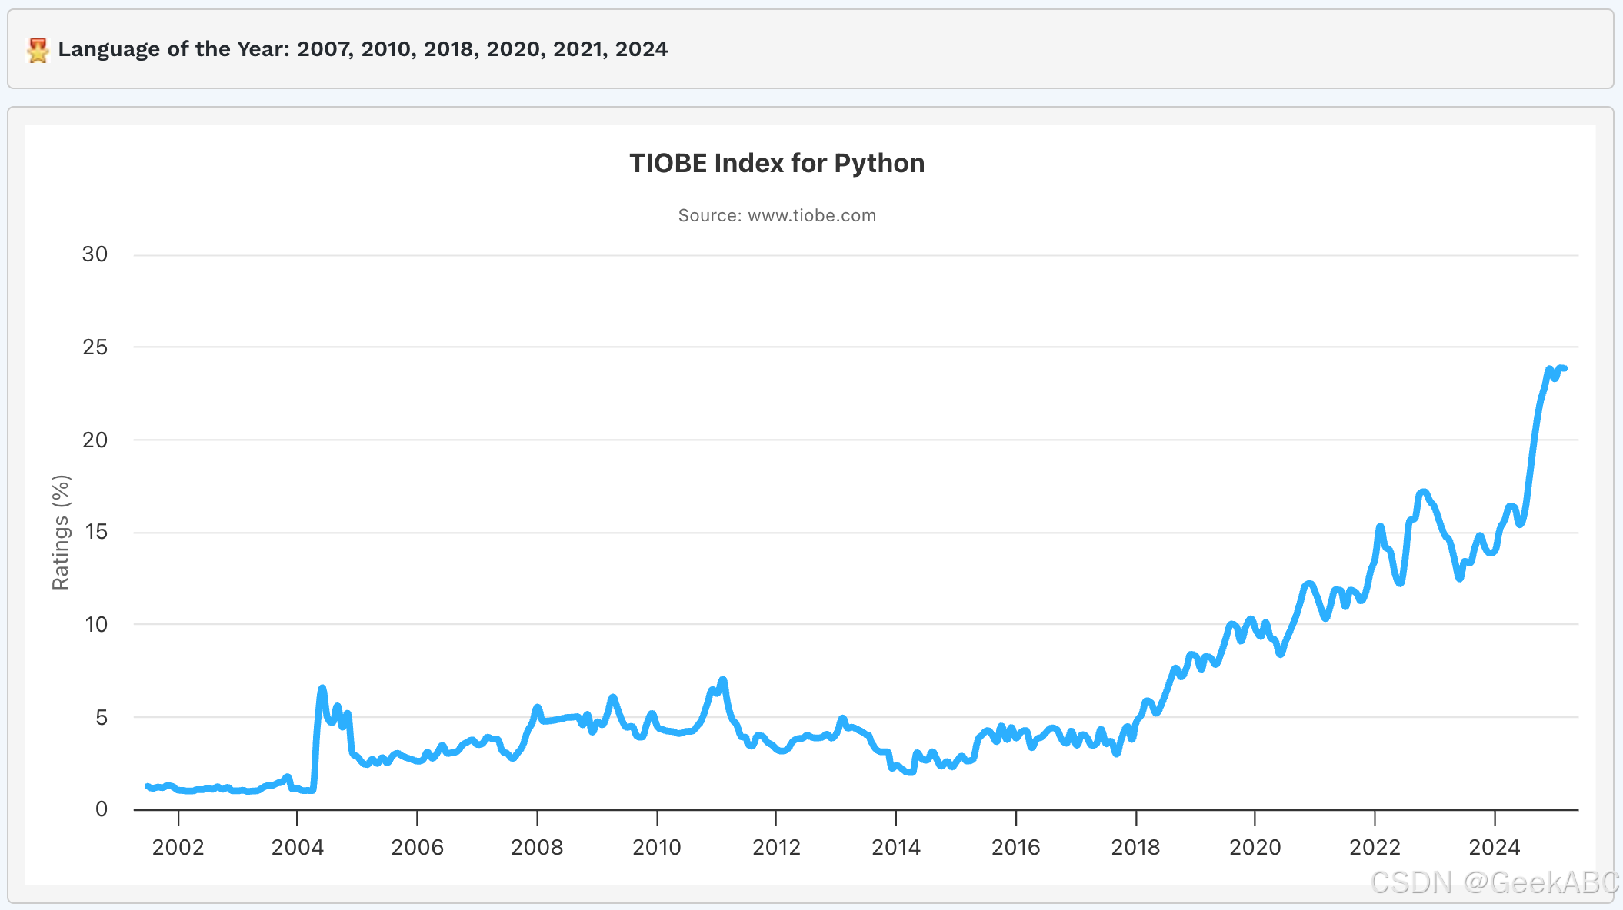Click the Language of the Year heading text
Screen dimensions: 1623x910
(x=362, y=49)
